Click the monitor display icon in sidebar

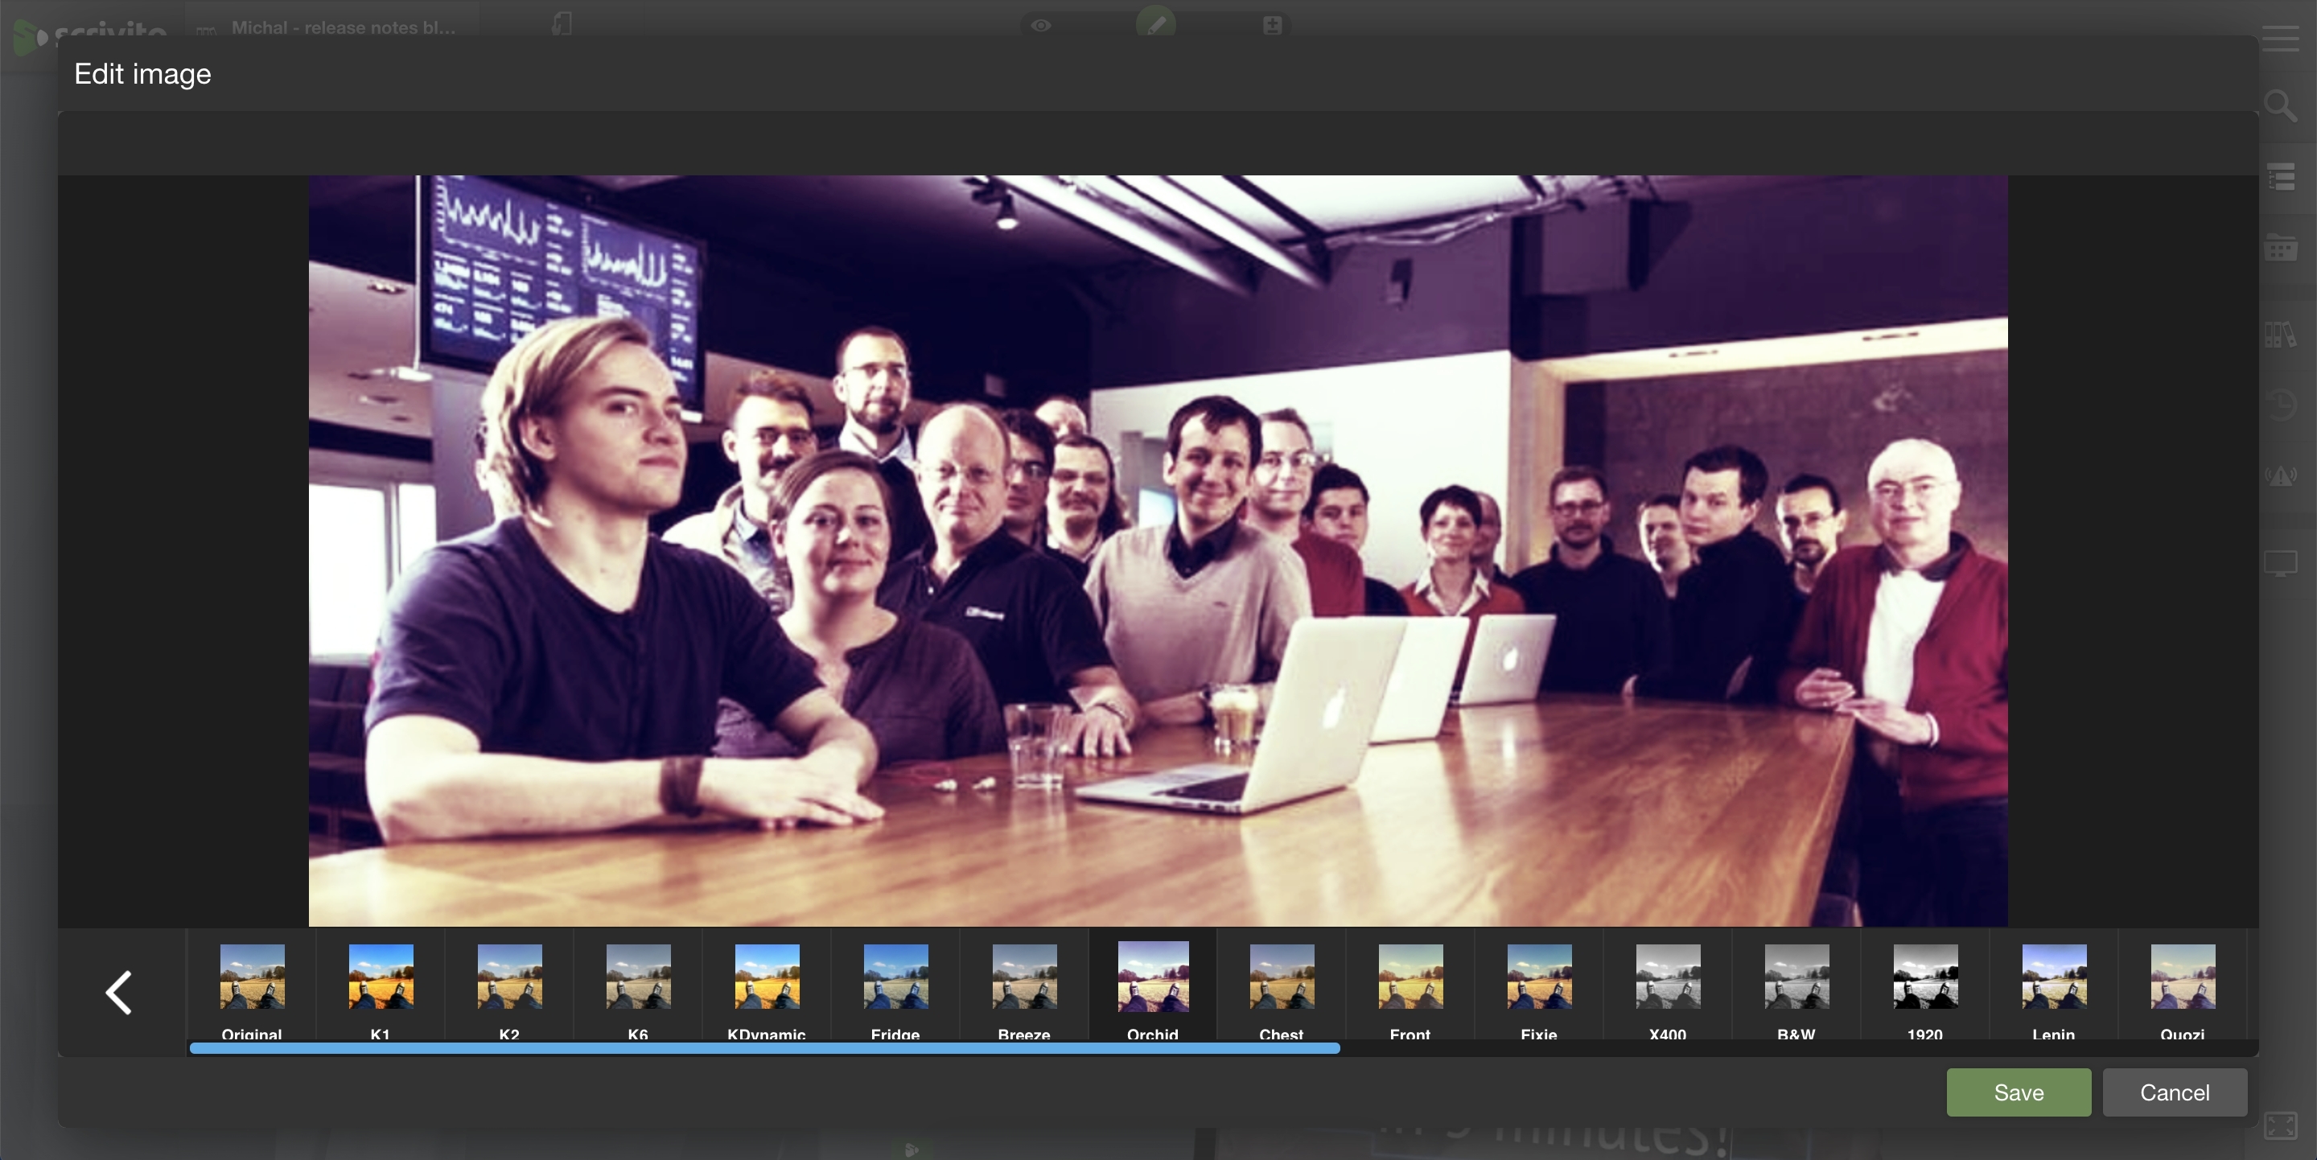[x=2280, y=564]
